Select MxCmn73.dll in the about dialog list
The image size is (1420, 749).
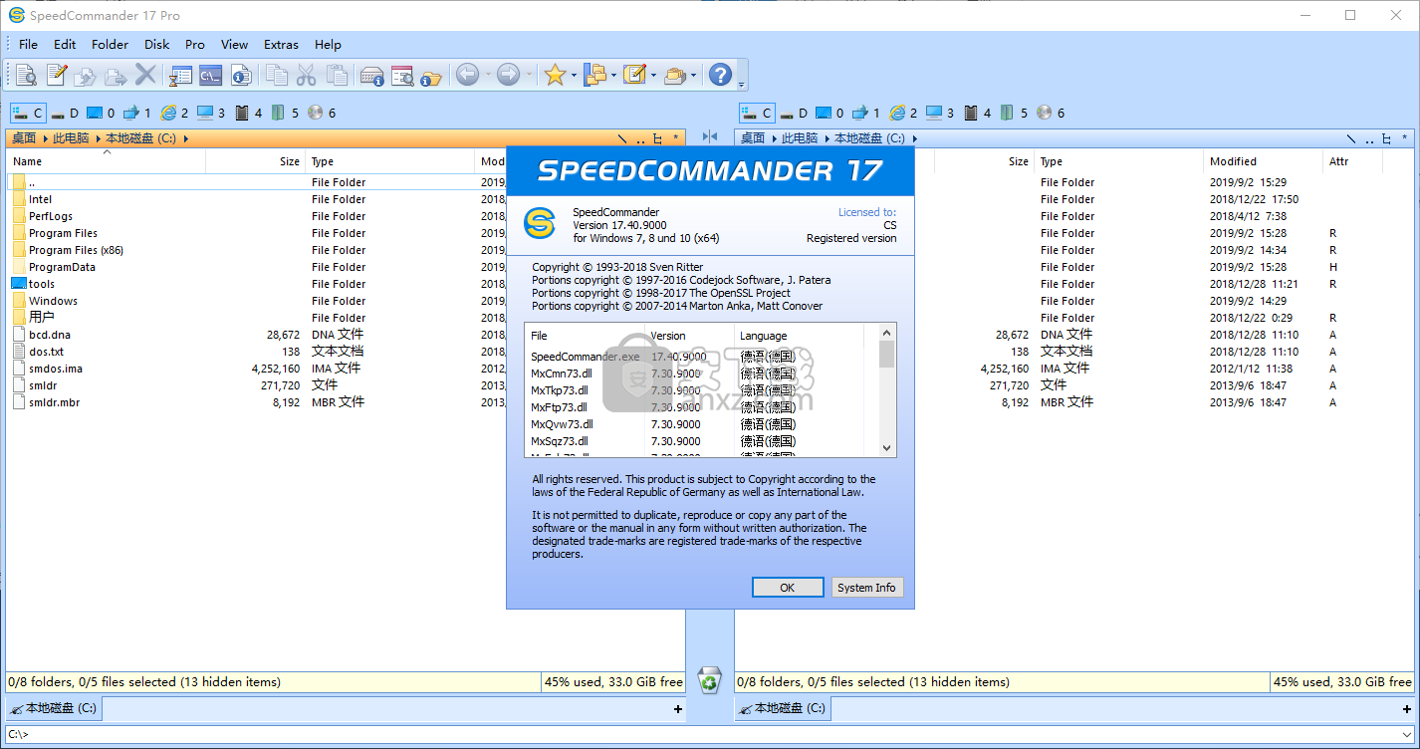[x=561, y=374]
